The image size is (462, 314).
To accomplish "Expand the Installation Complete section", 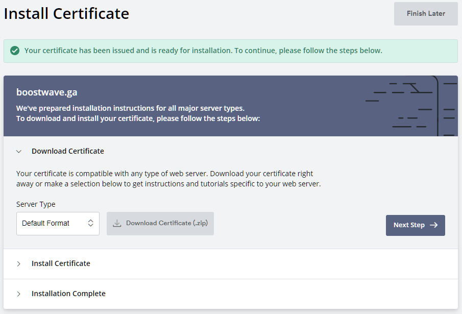I will pos(68,294).
